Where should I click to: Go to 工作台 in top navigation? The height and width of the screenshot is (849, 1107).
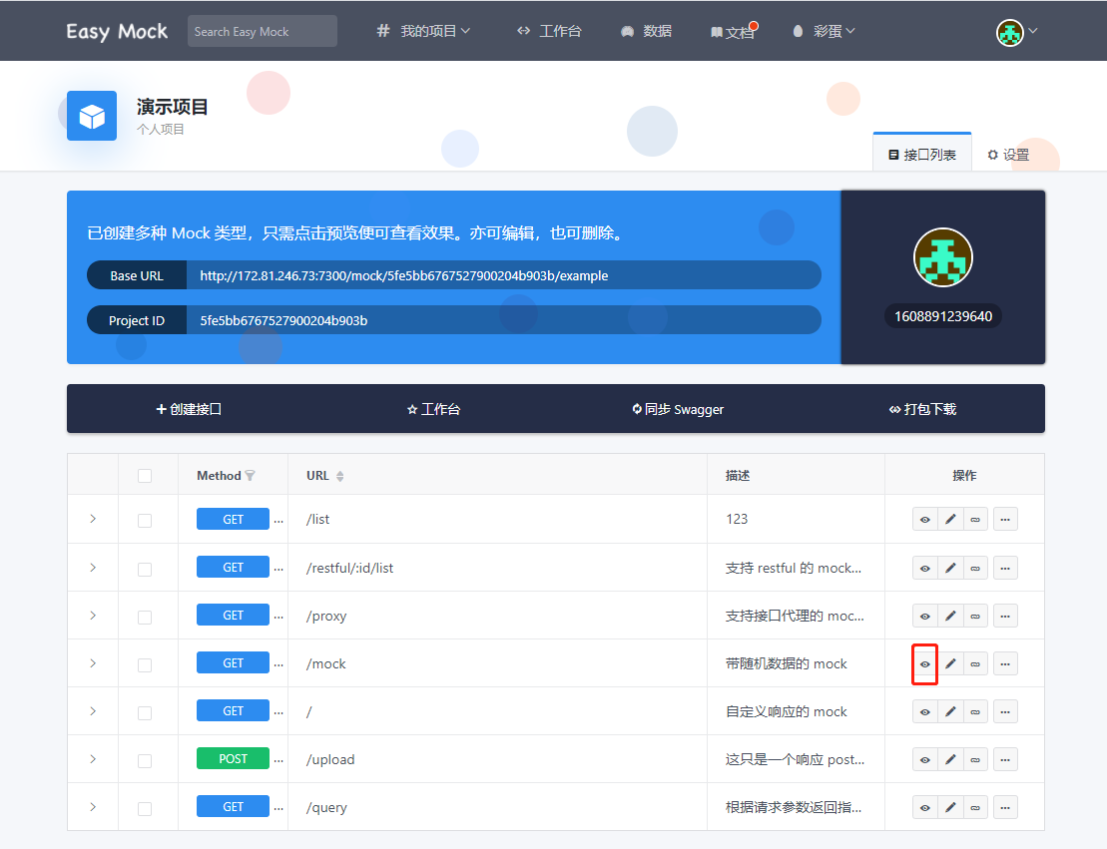549,31
